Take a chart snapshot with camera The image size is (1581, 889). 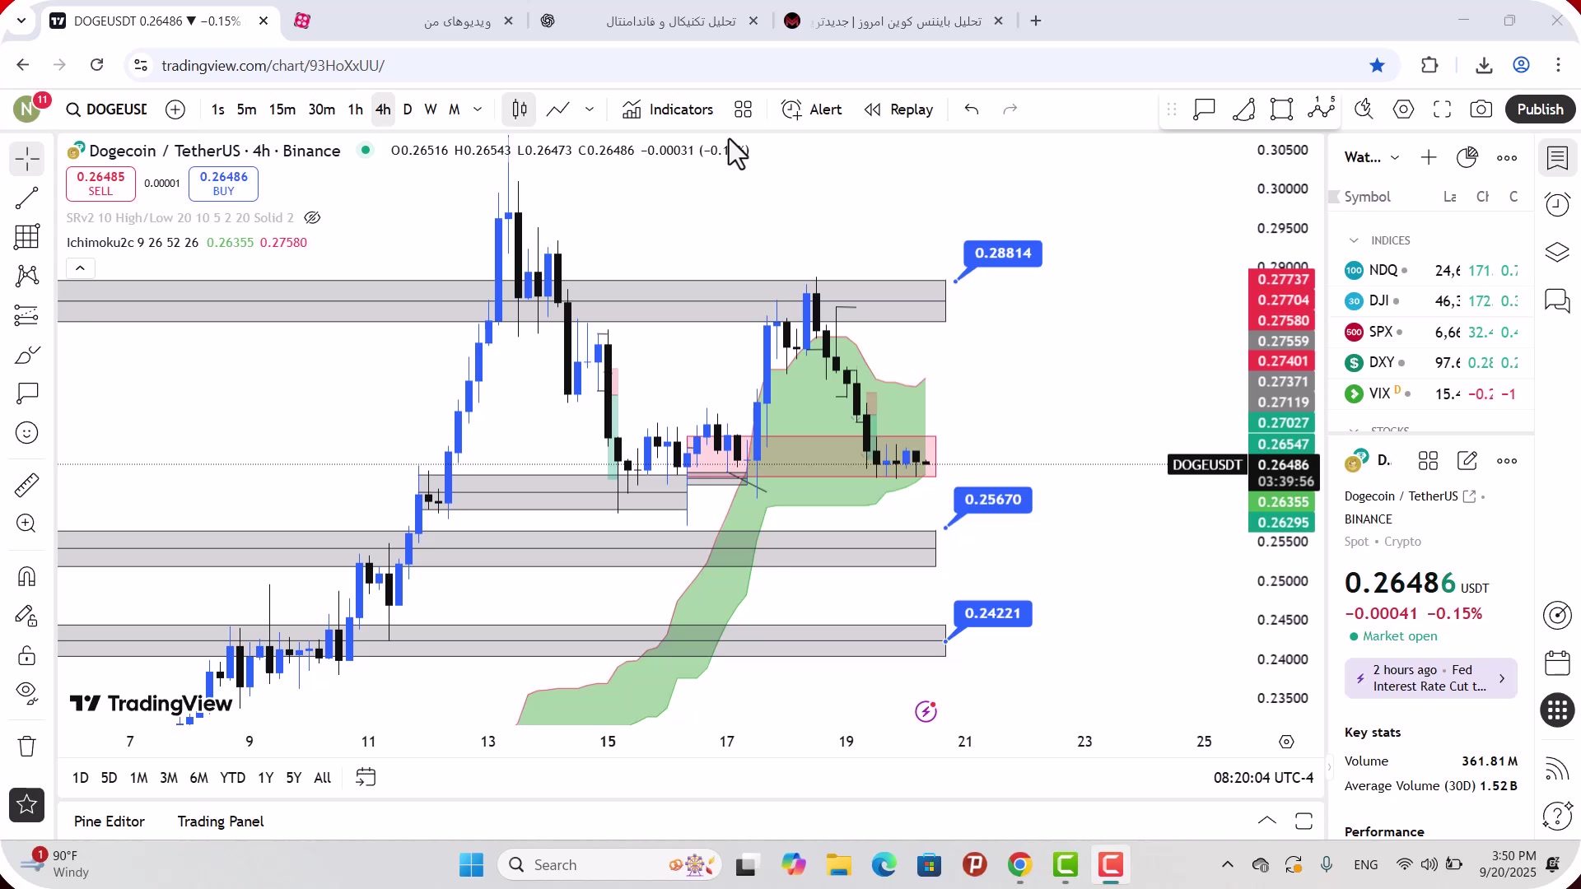coord(1481,109)
